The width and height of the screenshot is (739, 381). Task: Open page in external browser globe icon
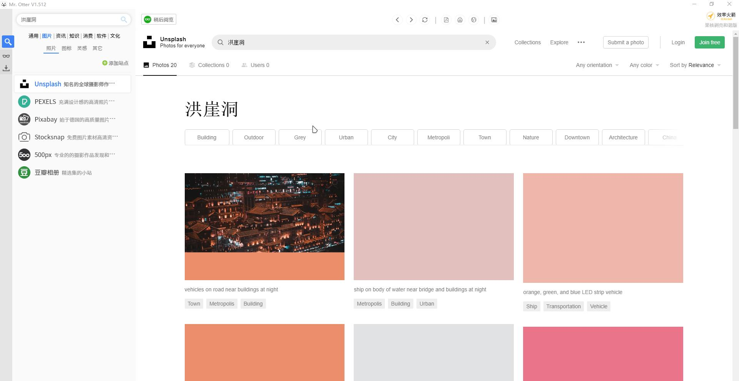474,20
